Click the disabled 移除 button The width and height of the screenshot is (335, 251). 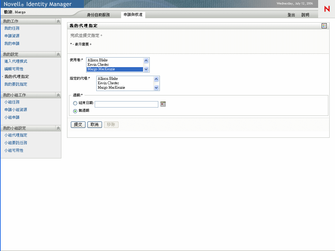coord(111,125)
